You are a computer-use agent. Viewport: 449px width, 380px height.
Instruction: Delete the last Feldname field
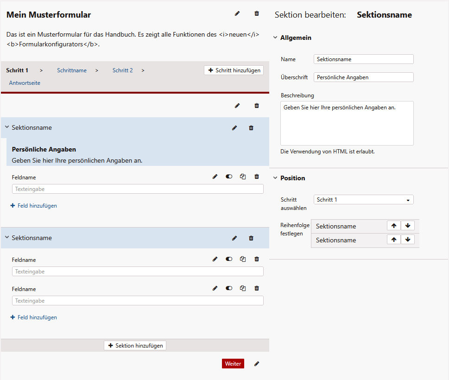point(257,288)
